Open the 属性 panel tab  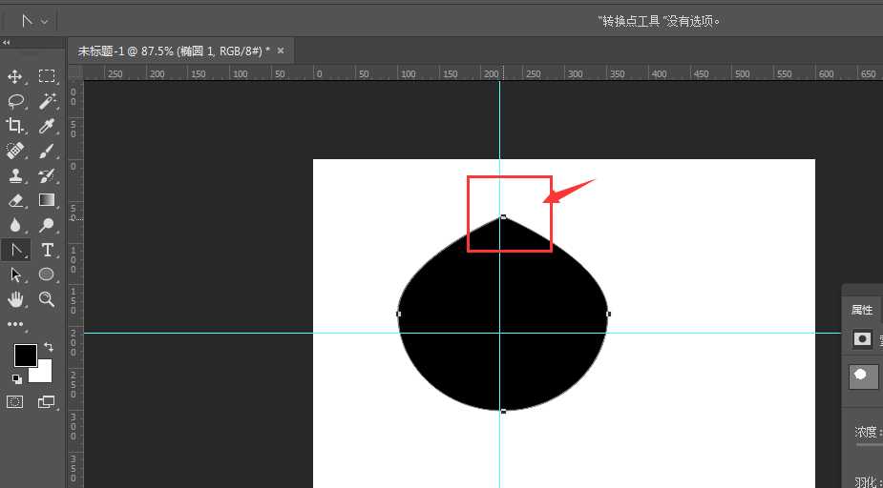point(861,310)
